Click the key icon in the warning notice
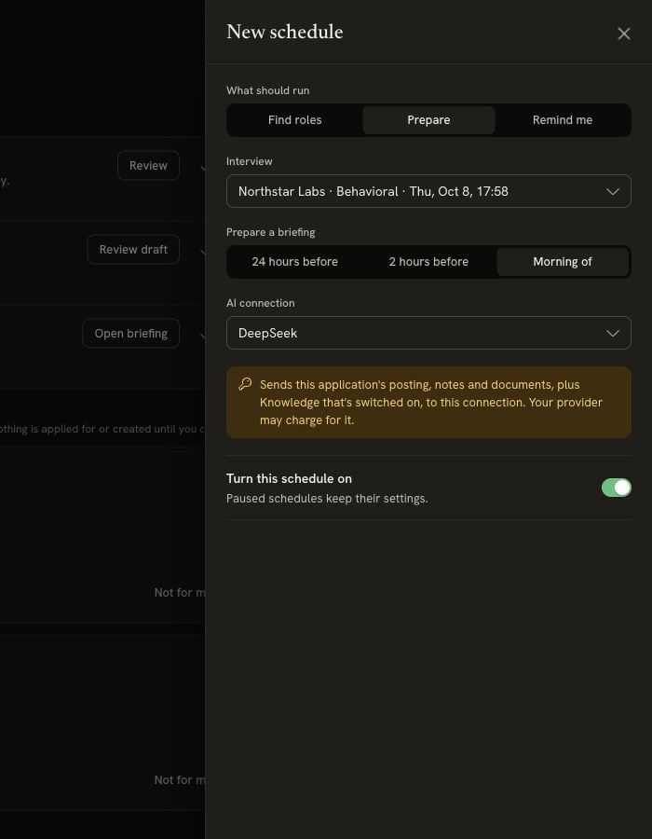This screenshot has height=839, width=652. (x=245, y=384)
